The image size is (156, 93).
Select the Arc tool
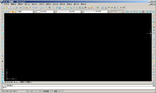[x=3, y=30]
